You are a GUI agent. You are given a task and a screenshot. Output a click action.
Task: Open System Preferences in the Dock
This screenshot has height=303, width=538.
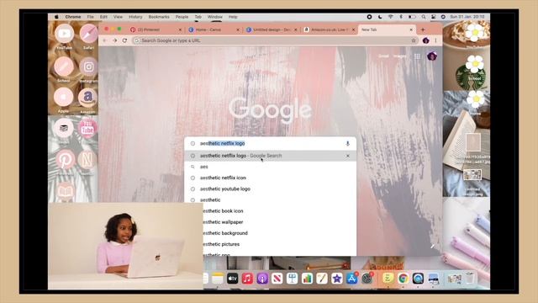coord(367,279)
